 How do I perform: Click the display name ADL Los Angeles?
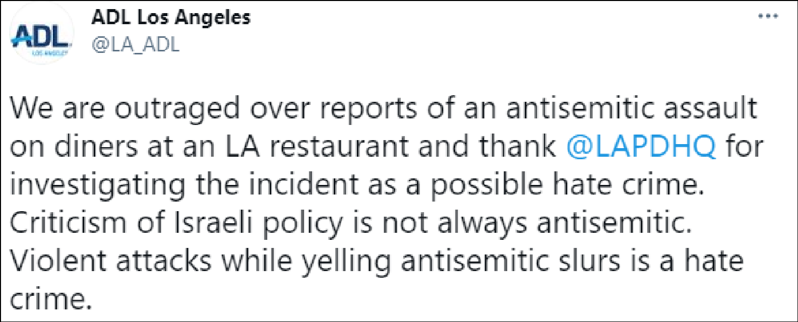click(x=171, y=18)
